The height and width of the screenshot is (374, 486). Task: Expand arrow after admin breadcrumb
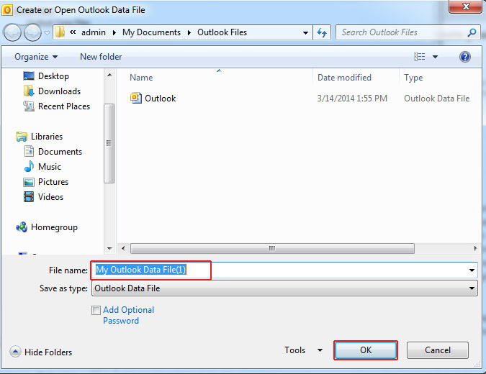coord(114,32)
